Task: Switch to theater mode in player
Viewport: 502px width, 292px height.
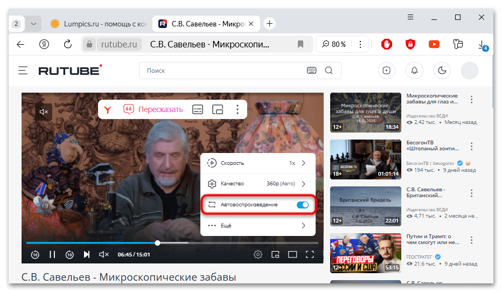Action: (x=292, y=254)
